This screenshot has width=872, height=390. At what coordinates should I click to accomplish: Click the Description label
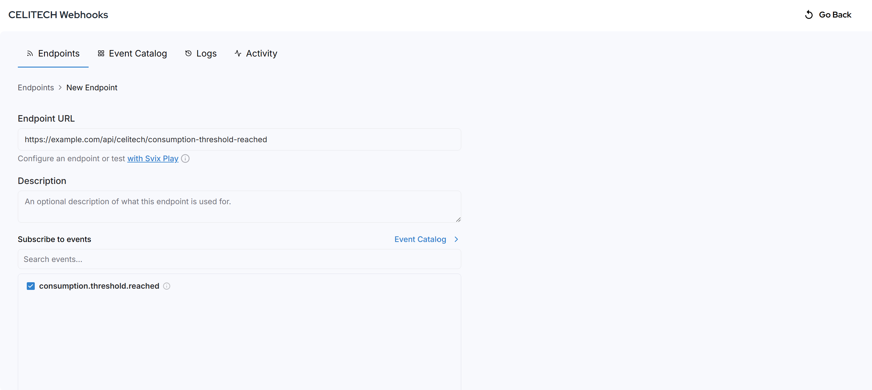point(42,181)
